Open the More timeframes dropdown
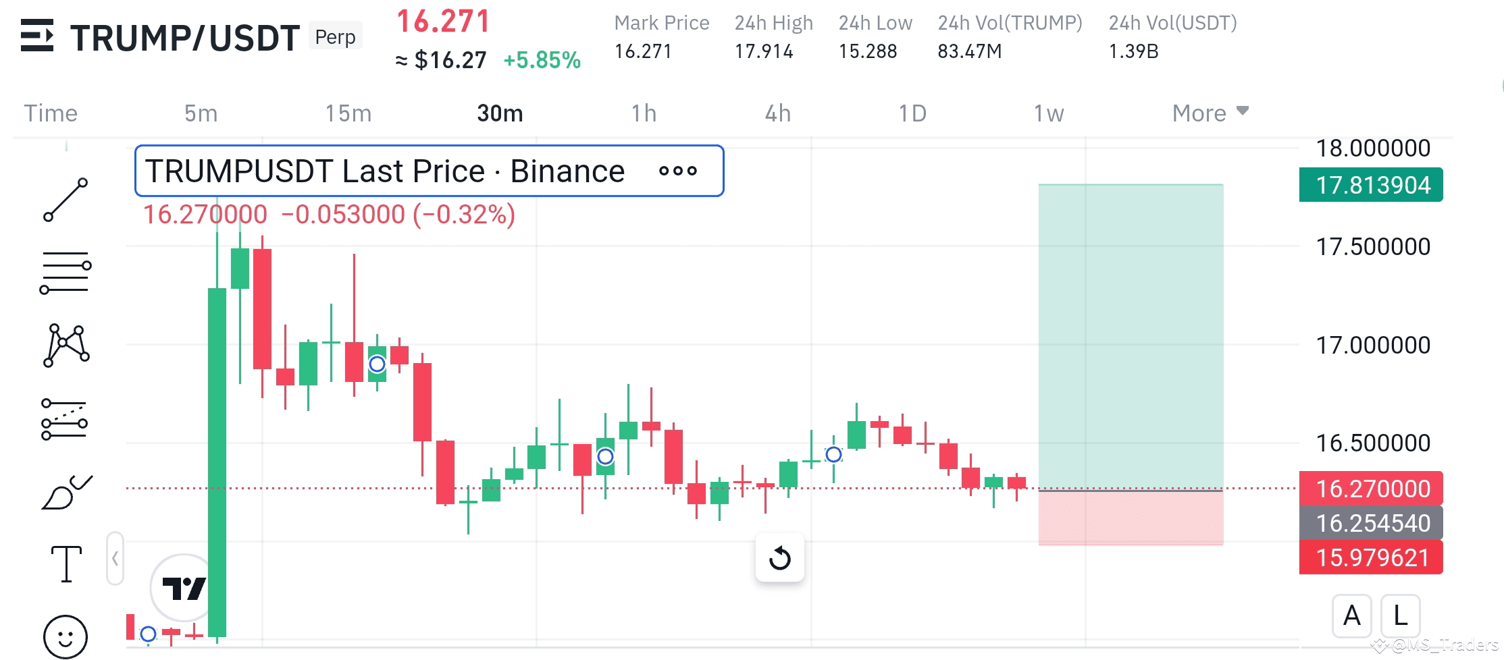1504x660 pixels. pos(1208,113)
